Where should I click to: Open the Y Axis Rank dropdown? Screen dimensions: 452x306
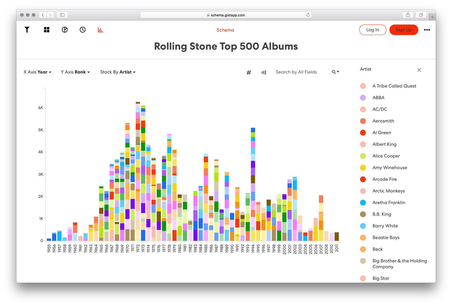click(75, 72)
